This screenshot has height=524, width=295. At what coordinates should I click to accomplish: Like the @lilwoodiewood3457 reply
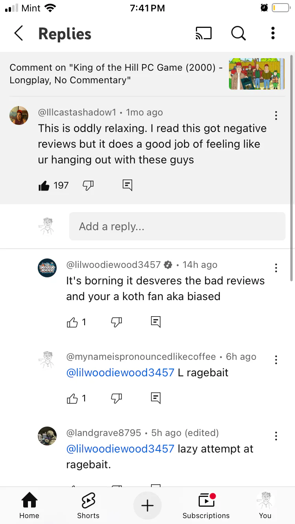click(72, 322)
